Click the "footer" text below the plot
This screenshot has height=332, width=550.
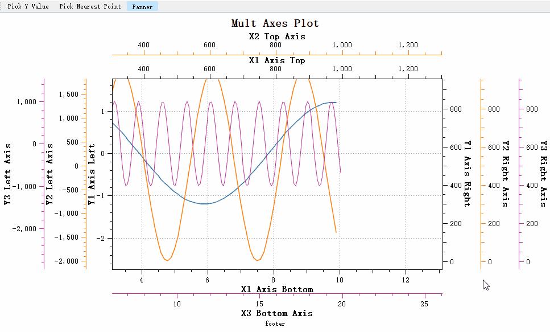click(x=275, y=323)
